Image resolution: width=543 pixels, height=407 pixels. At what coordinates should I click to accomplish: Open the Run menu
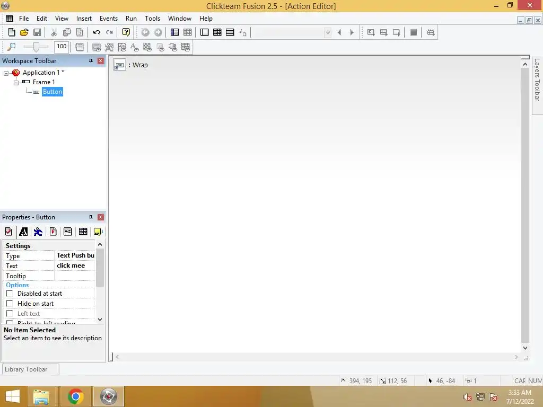(x=131, y=19)
